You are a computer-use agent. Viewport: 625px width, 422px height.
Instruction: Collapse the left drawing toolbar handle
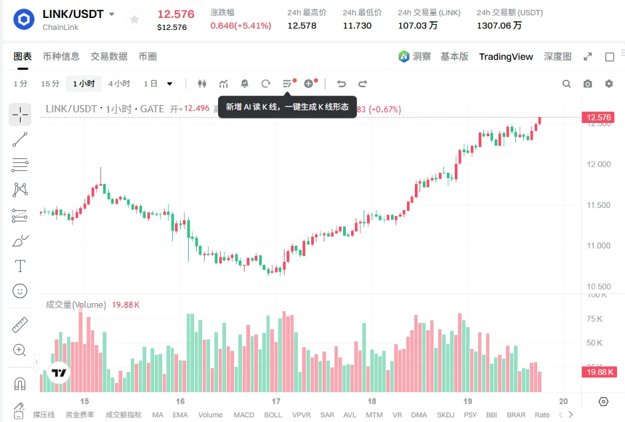pos(37,362)
